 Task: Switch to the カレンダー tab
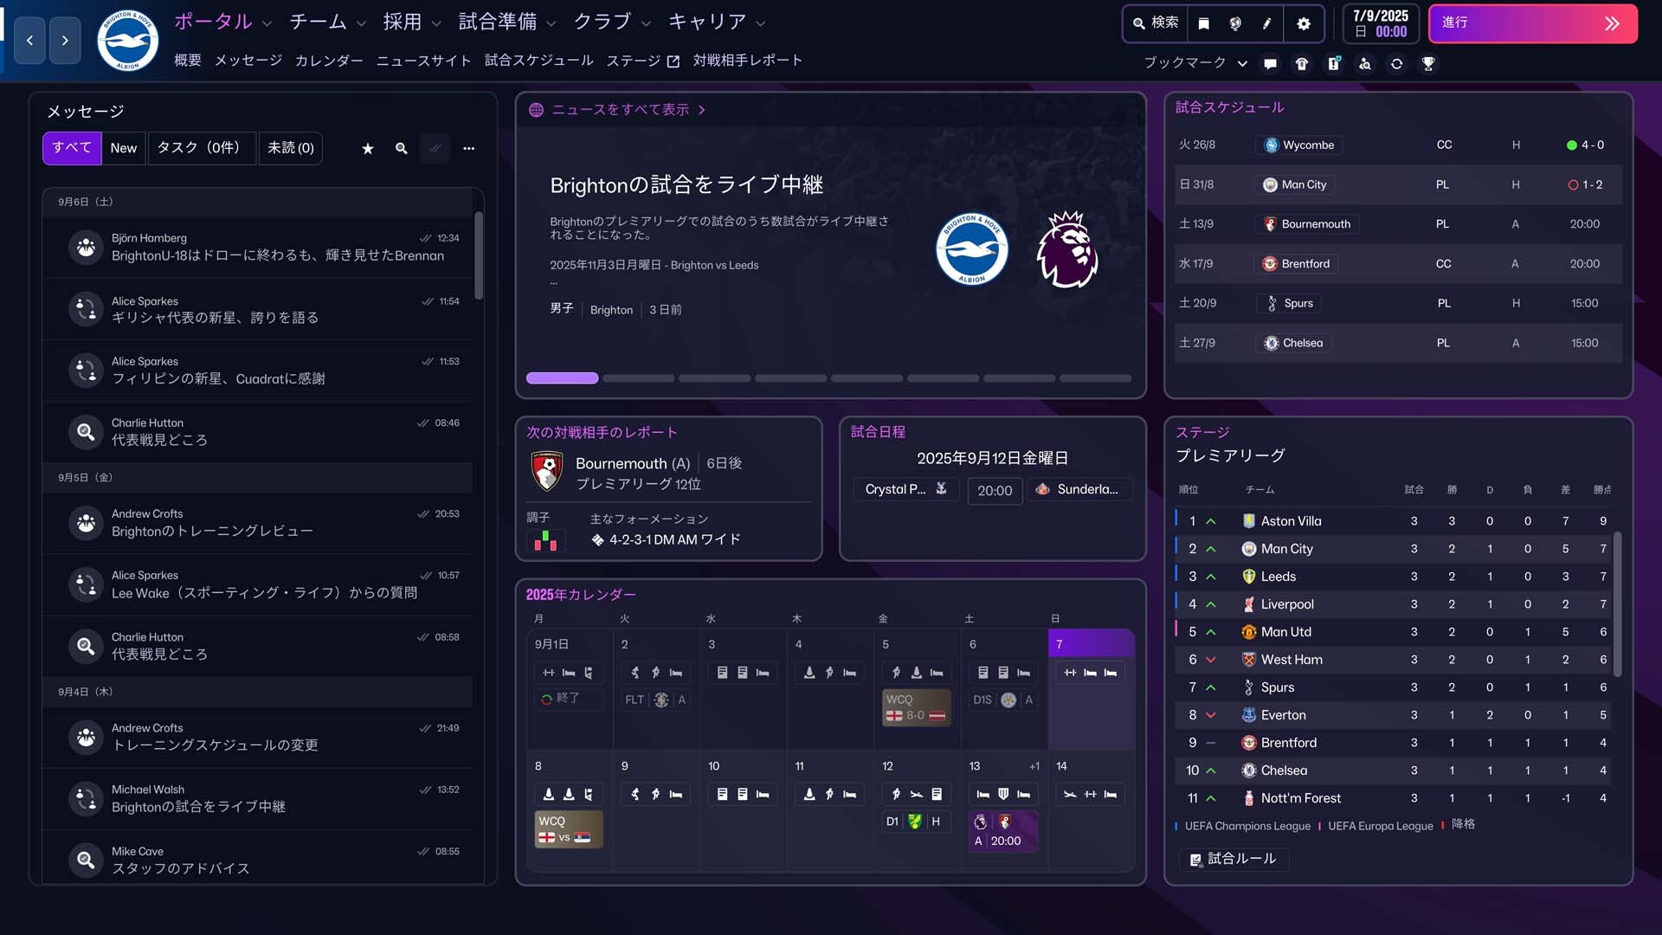pos(329,61)
